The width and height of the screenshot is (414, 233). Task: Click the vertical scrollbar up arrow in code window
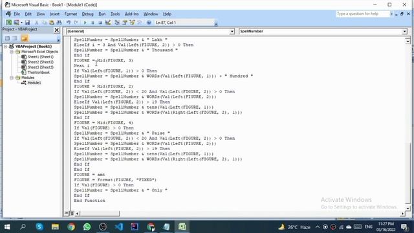(x=408, y=41)
